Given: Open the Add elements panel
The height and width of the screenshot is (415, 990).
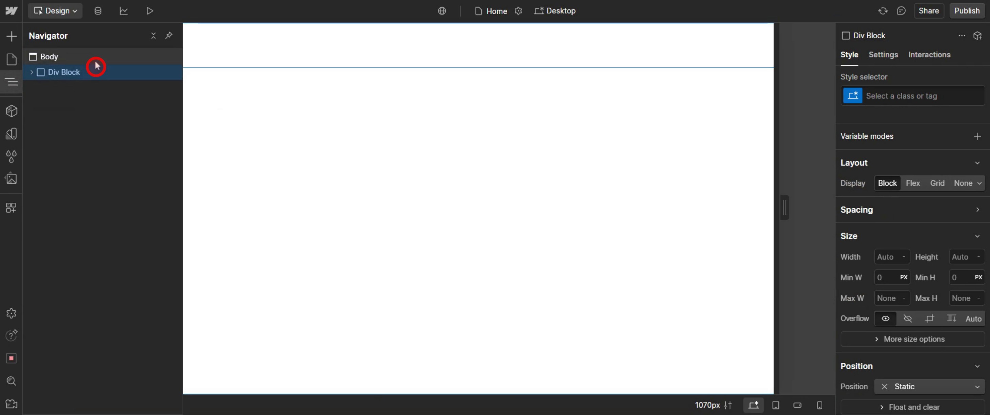Looking at the screenshot, I should click(x=12, y=37).
